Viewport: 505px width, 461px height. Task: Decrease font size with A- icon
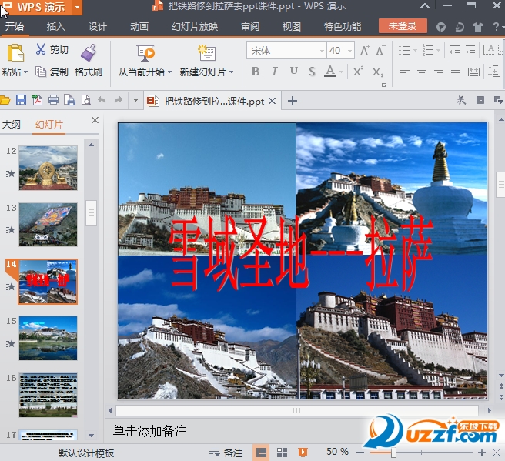pyautogui.click(x=380, y=51)
